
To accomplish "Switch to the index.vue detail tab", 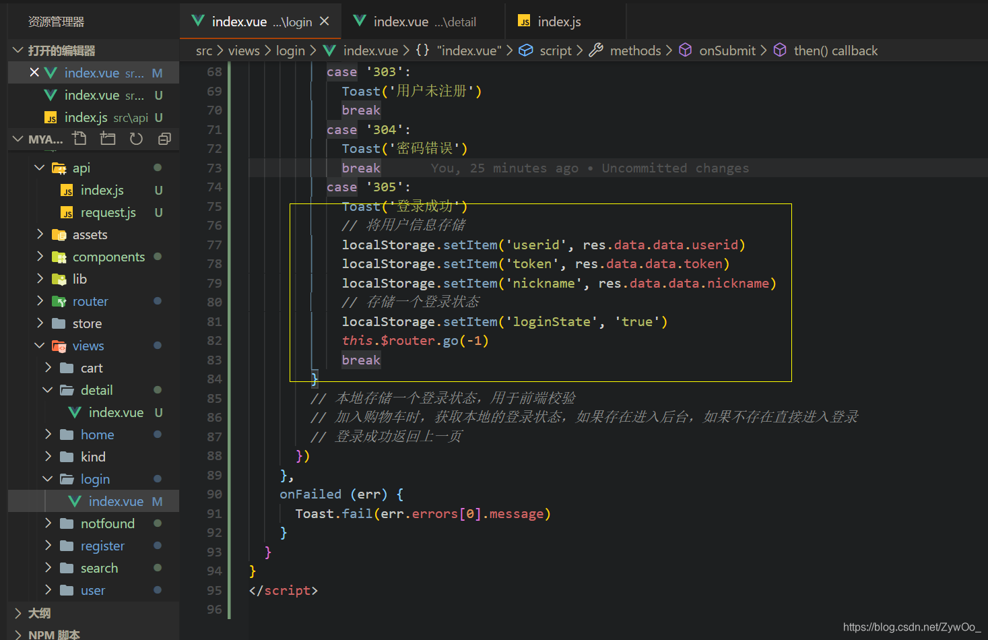I will (423, 22).
